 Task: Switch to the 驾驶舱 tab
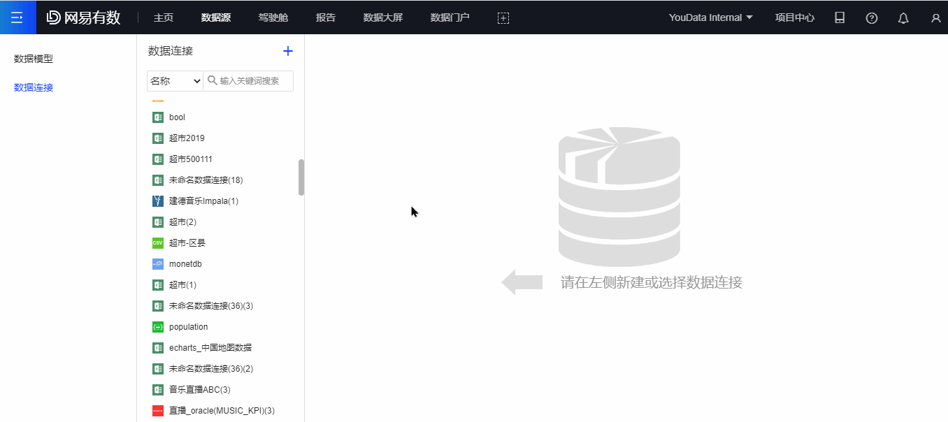click(x=273, y=17)
